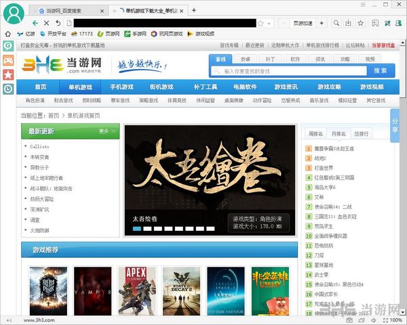Screen dimensions: 407x325
Task: Open the Callisto entry in 最新更新
Action: (x=39, y=146)
